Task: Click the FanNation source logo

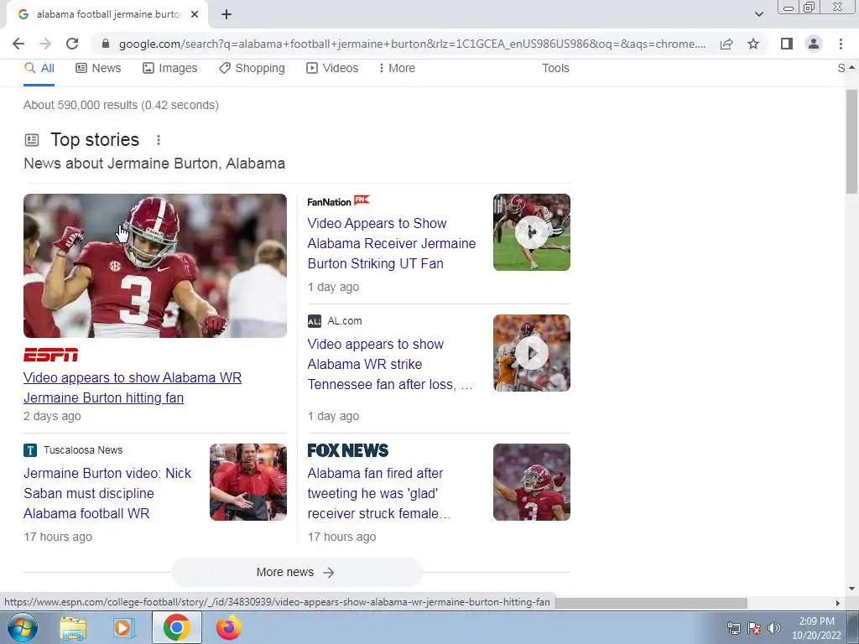Action: point(339,201)
